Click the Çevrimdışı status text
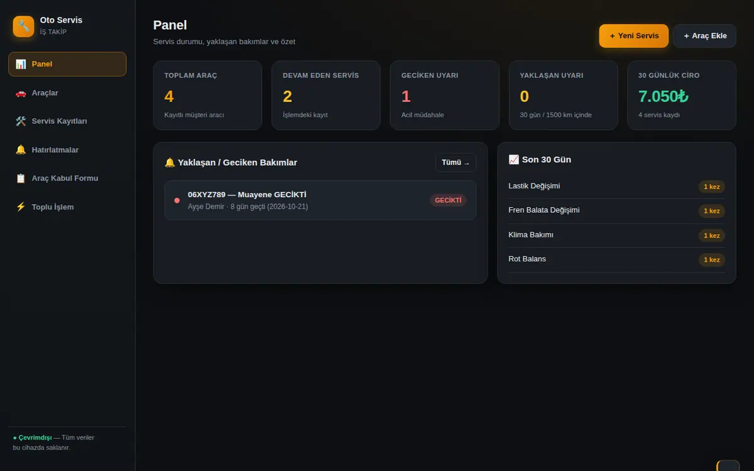 (35, 438)
